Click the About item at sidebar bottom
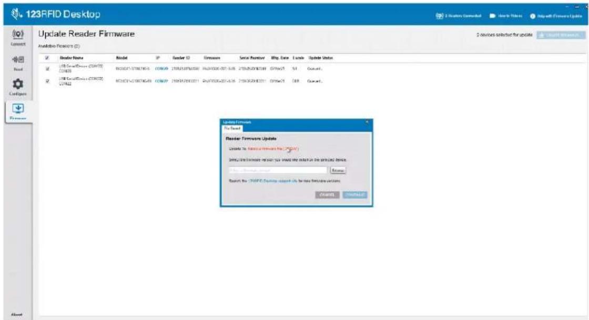 click(x=17, y=314)
